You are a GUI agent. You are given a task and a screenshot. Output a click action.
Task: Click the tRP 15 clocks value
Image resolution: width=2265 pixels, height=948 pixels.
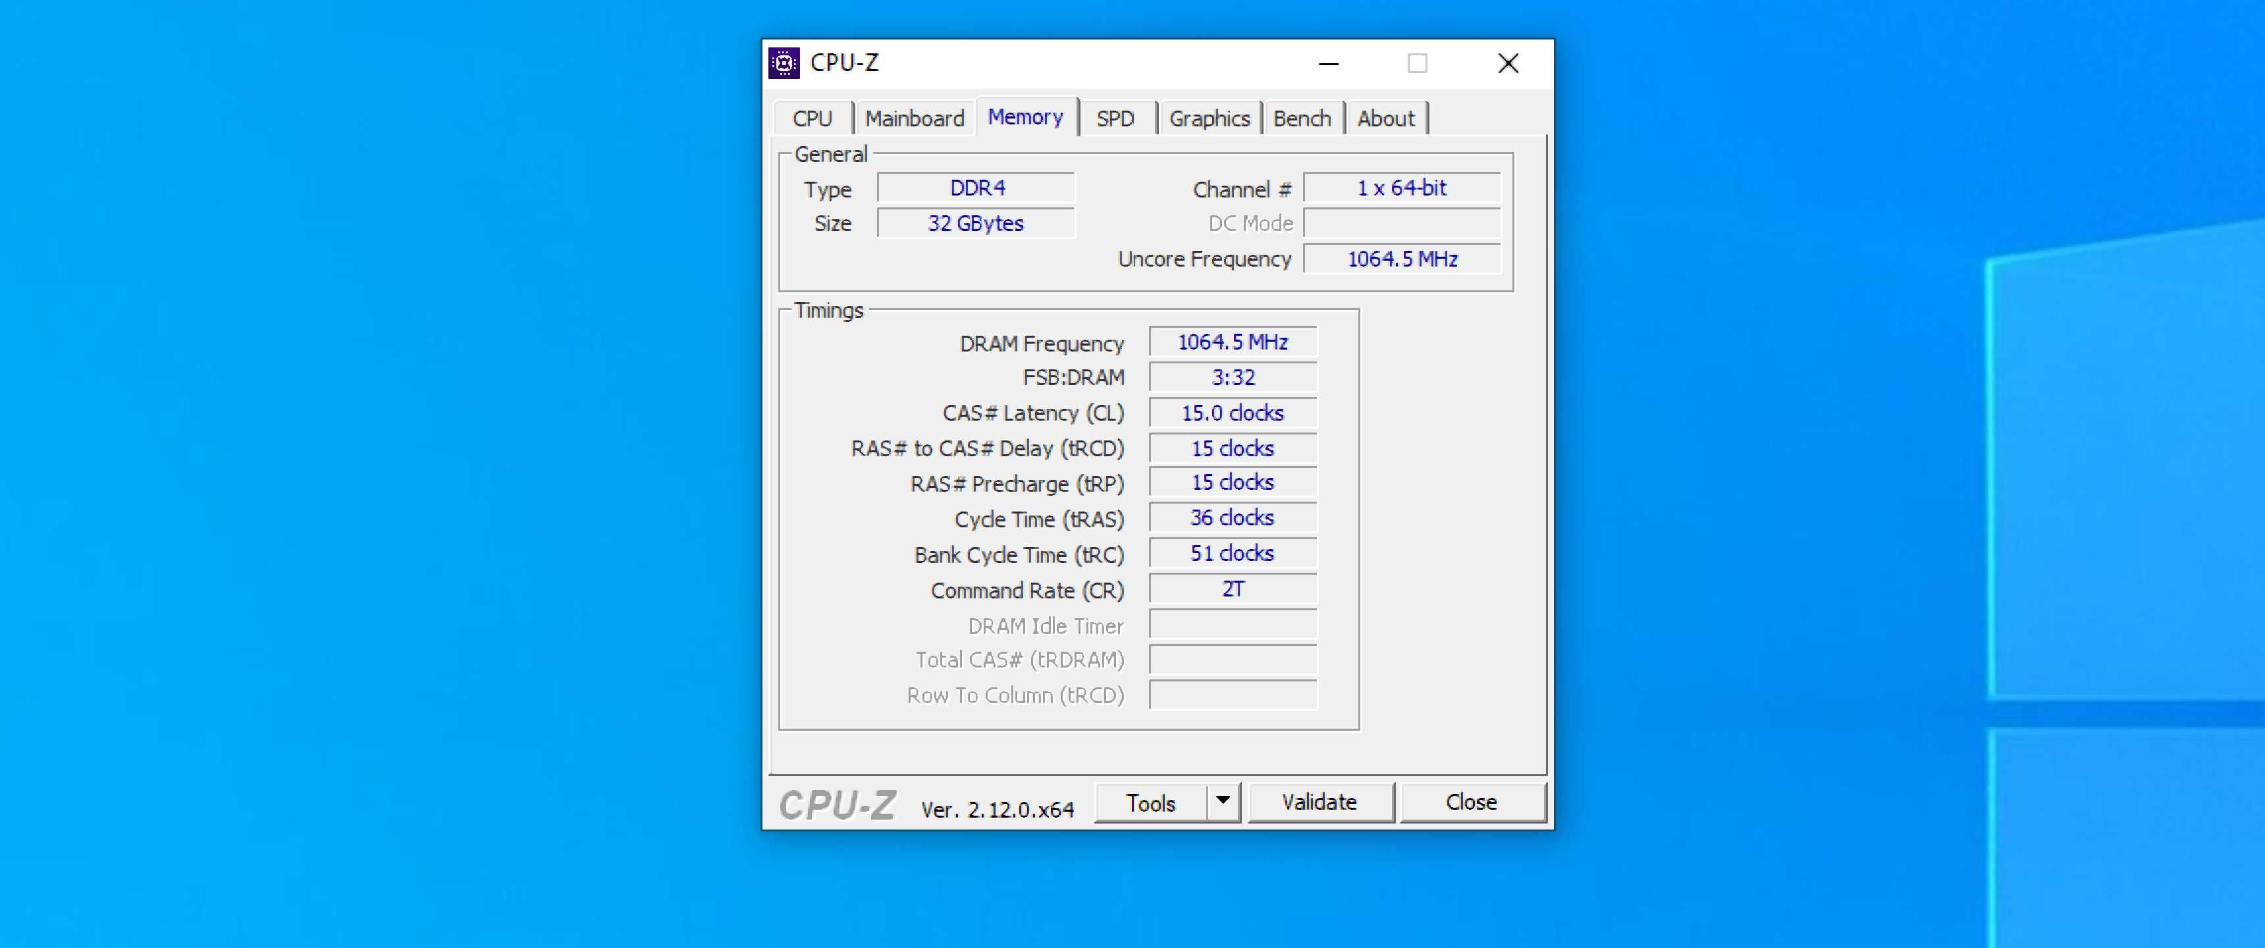coord(1233,483)
